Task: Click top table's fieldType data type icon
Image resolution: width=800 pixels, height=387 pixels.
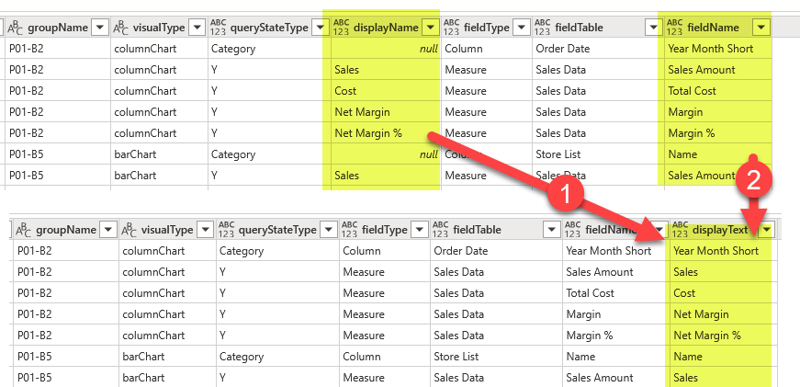Action: point(451,28)
